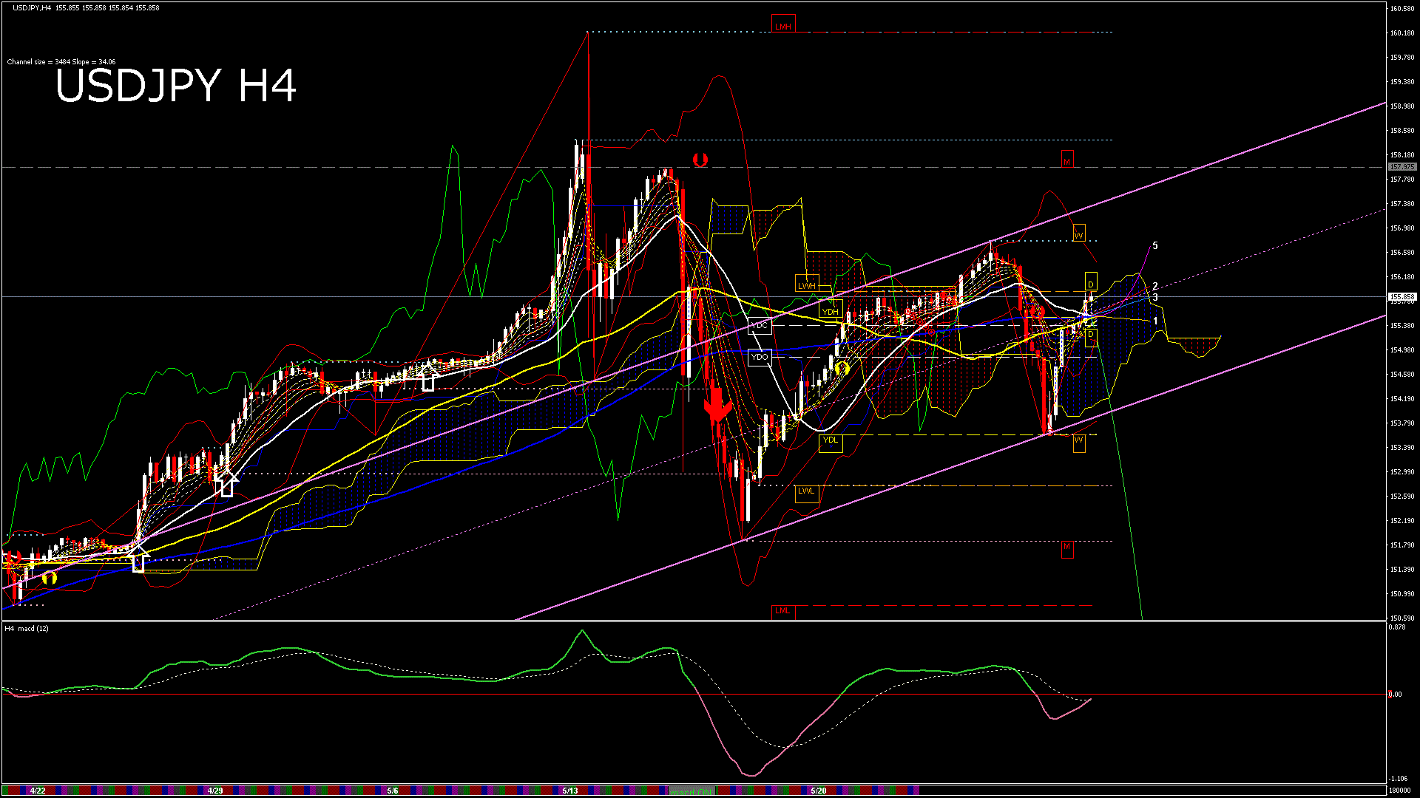Viewport: 1420px width, 798px height.
Task: Click the 5/6 date marker
Action: (392, 791)
